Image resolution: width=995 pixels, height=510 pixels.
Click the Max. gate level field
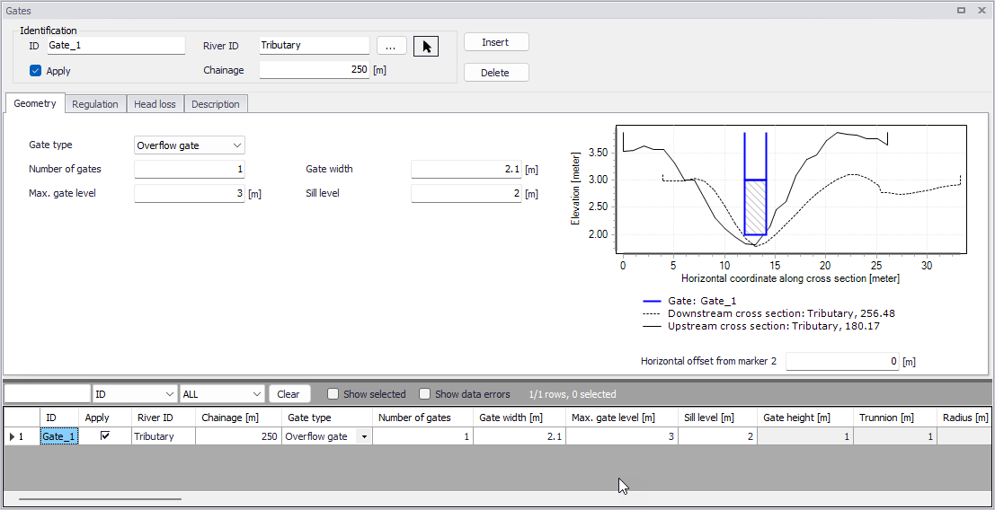click(189, 193)
